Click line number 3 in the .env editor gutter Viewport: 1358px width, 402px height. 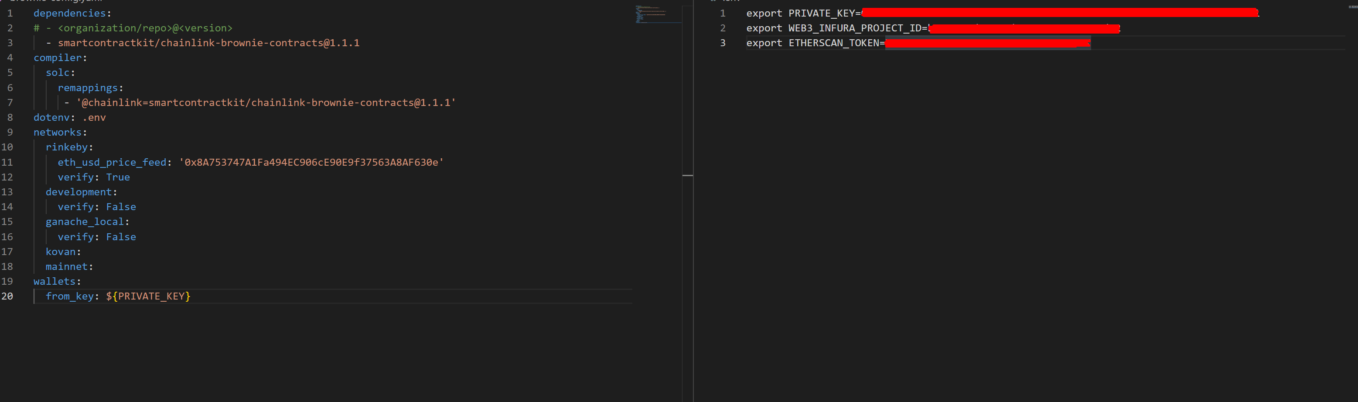click(723, 43)
